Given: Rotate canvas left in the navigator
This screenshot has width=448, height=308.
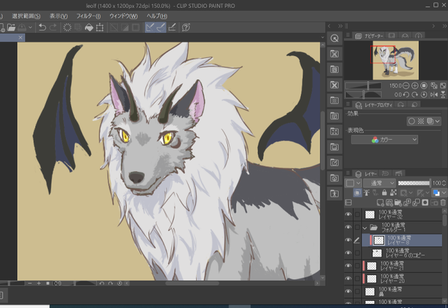Looking at the screenshot, I should coord(406,95).
